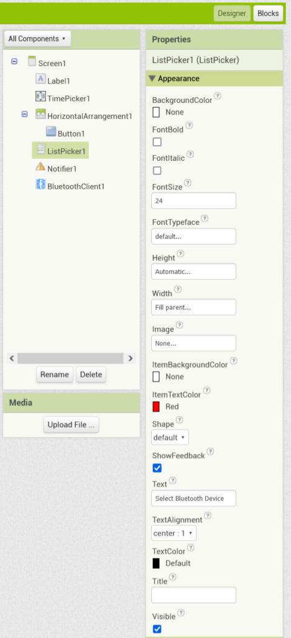Select the HorizontalArrangement1 layout icon
The image size is (291, 638).
coord(40,115)
